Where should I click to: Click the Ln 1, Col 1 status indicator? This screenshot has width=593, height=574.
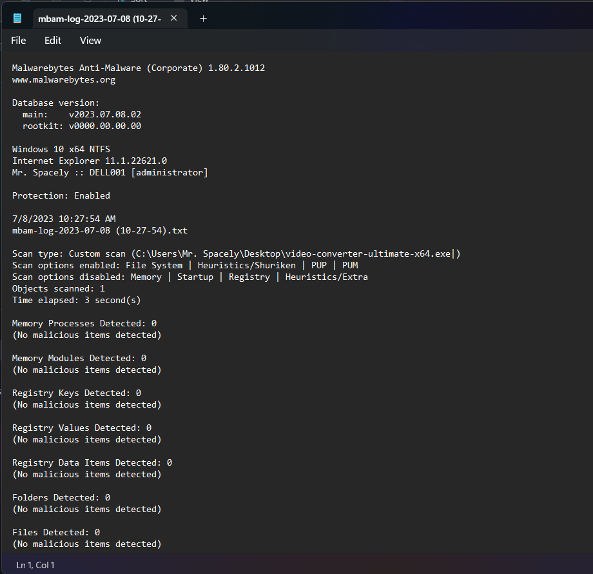coord(35,565)
